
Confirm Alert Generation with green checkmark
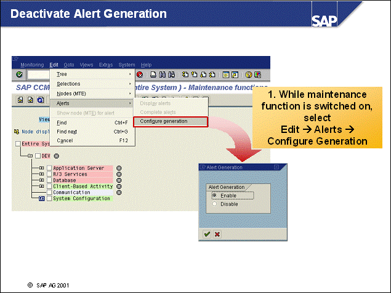point(207,234)
